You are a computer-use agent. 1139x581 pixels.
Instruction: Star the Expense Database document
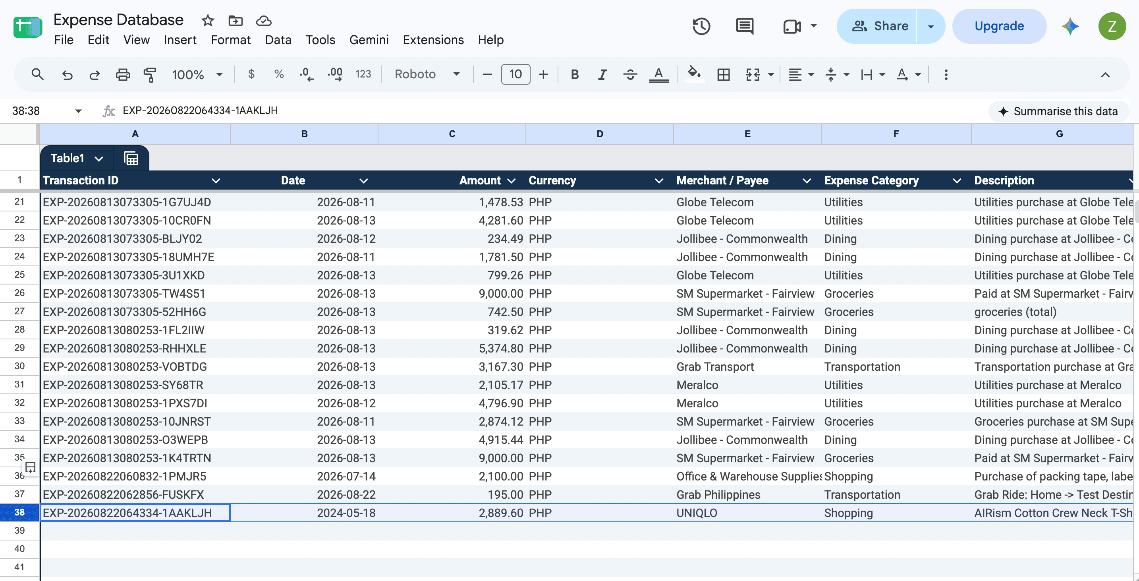207,20
